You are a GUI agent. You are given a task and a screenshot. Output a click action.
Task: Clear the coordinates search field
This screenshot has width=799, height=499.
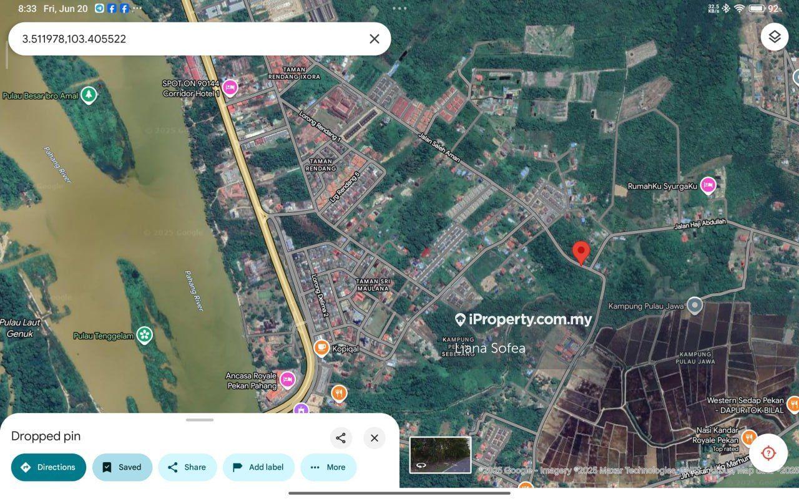pos(375,39)
